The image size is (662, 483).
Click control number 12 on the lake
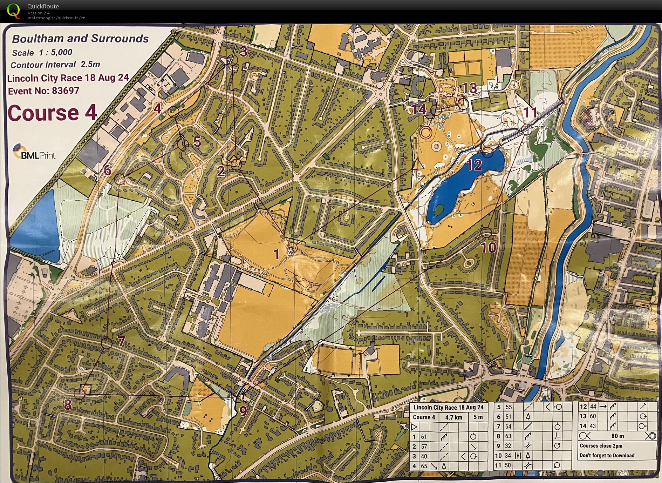pyautogui.click(x=475, y=165)
